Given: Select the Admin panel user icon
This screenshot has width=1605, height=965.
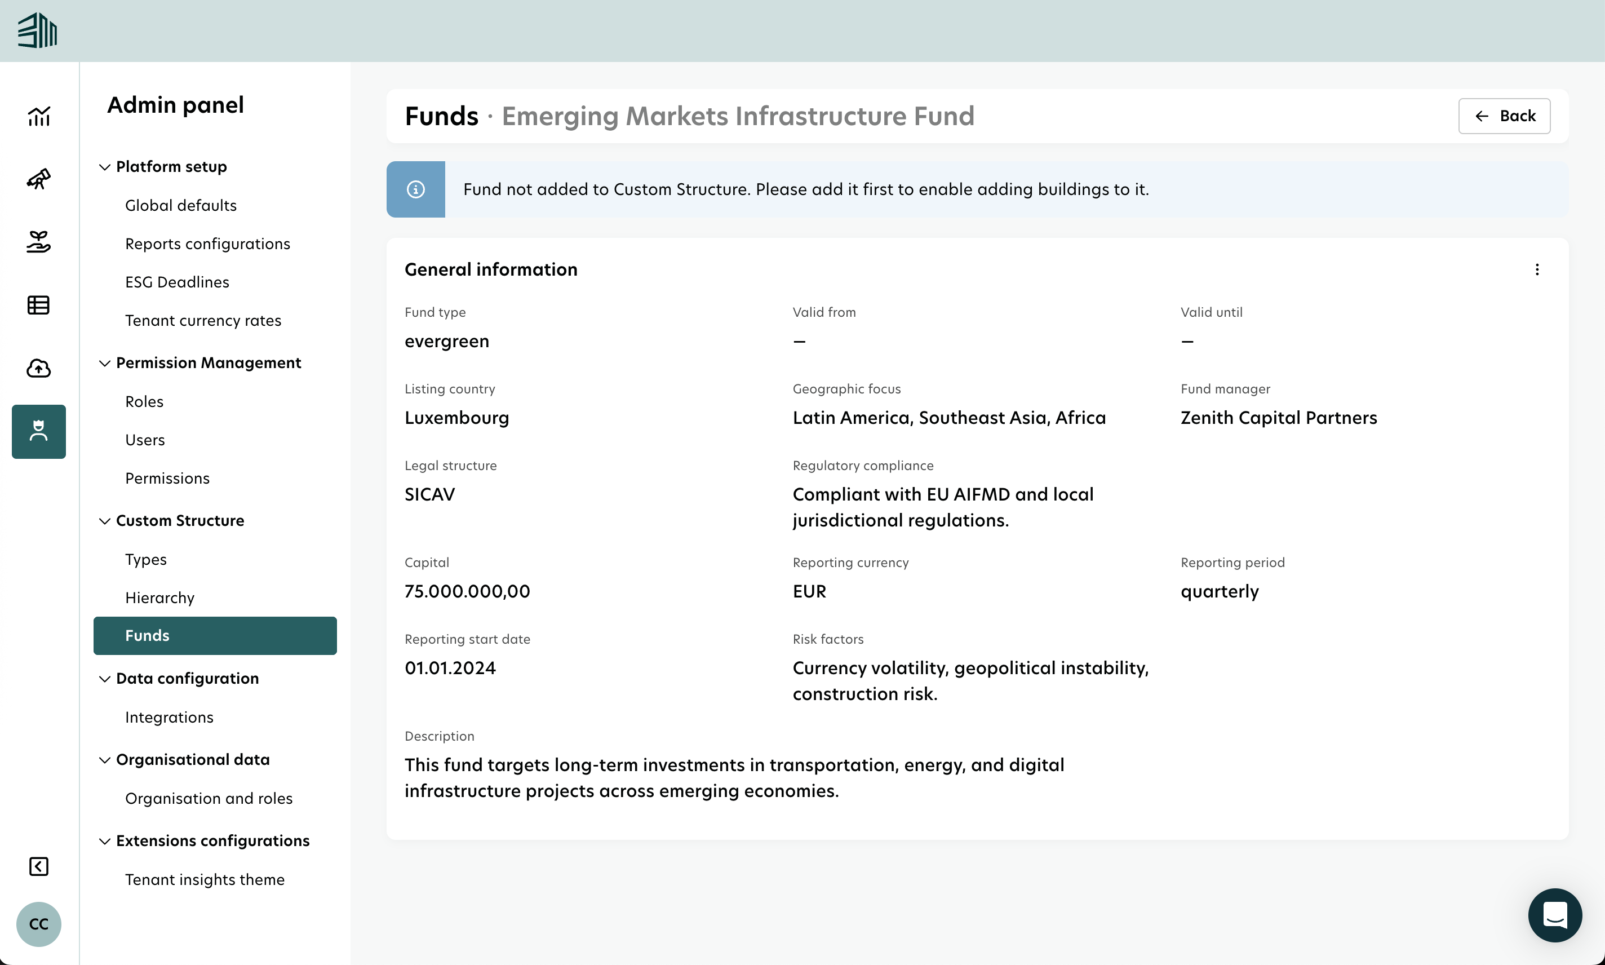Looking at the screenshot, I should coord(38,431).
